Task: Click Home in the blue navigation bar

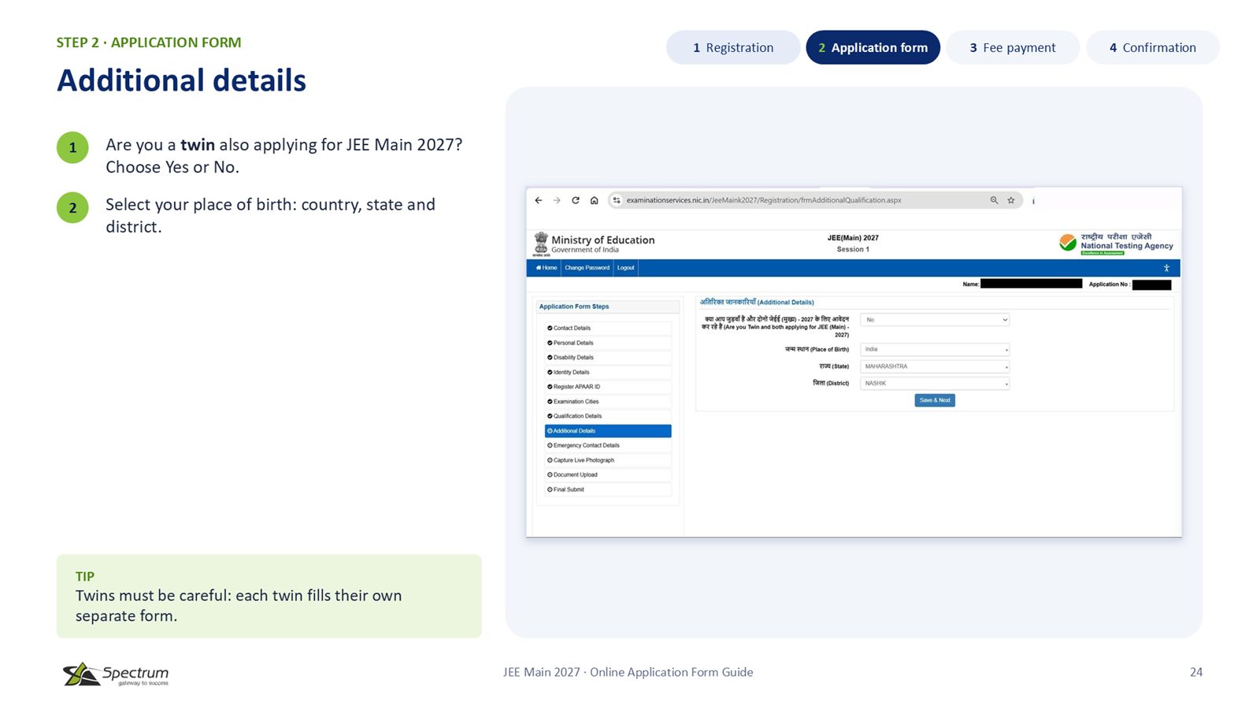Action: [x=547, y=268]
